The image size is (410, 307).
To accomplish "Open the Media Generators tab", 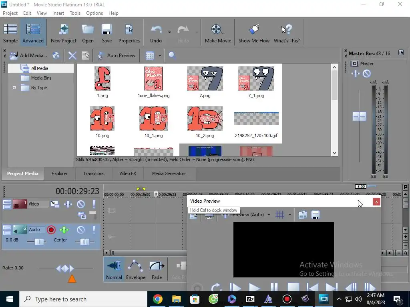I will click(169, 173).
